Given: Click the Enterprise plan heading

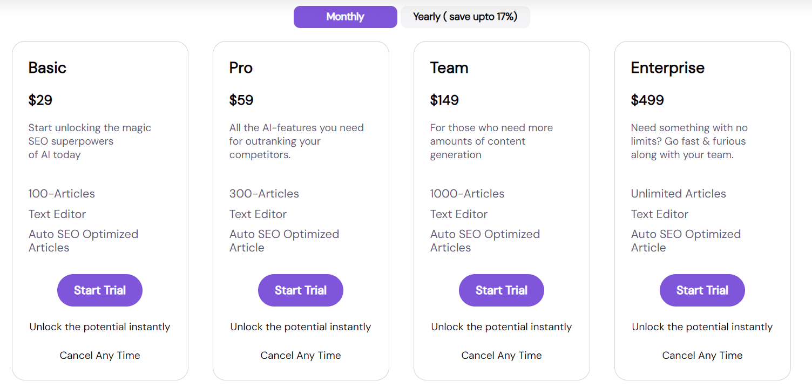Looking at the screenshot, I should tap(668, 68).
